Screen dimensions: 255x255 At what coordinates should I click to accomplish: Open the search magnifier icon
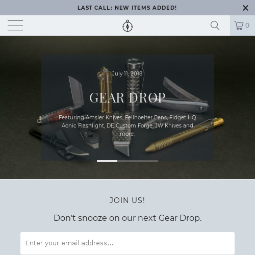coord(215,25)
